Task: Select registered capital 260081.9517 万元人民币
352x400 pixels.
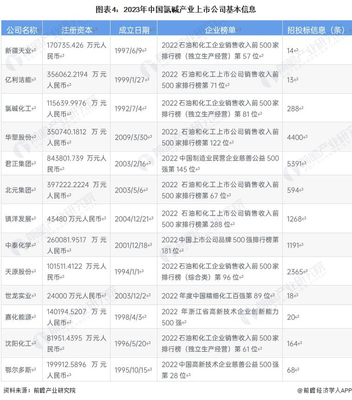Action: pos(76,245)
